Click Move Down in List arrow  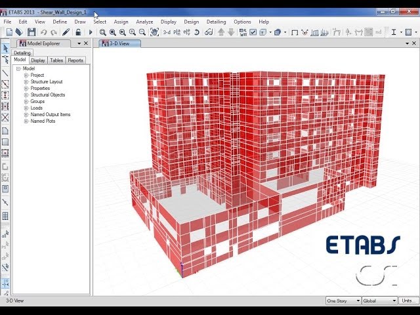pyautogui.click(x=231, y=32)
